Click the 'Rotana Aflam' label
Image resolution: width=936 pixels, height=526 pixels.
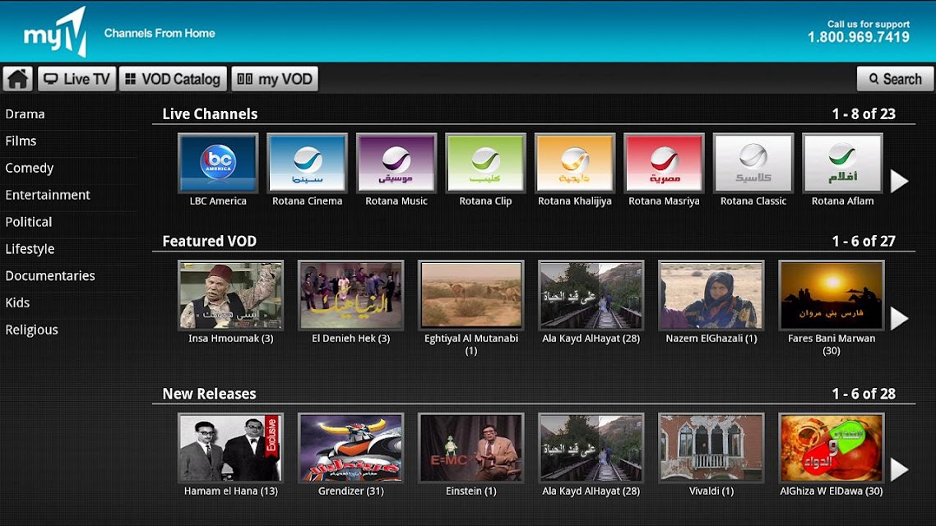pos(842,201)
